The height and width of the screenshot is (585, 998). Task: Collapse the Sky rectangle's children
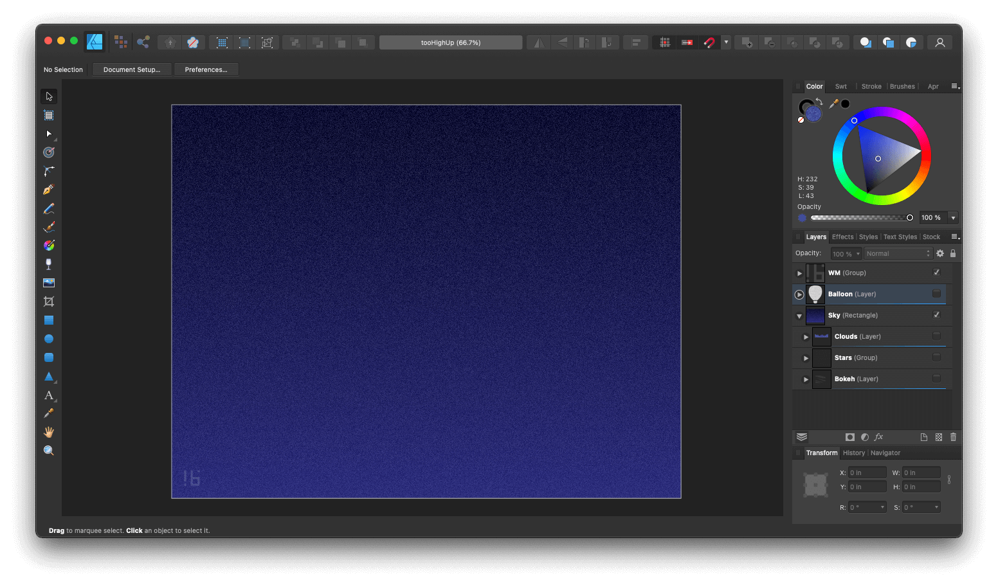tap(799, 315)
